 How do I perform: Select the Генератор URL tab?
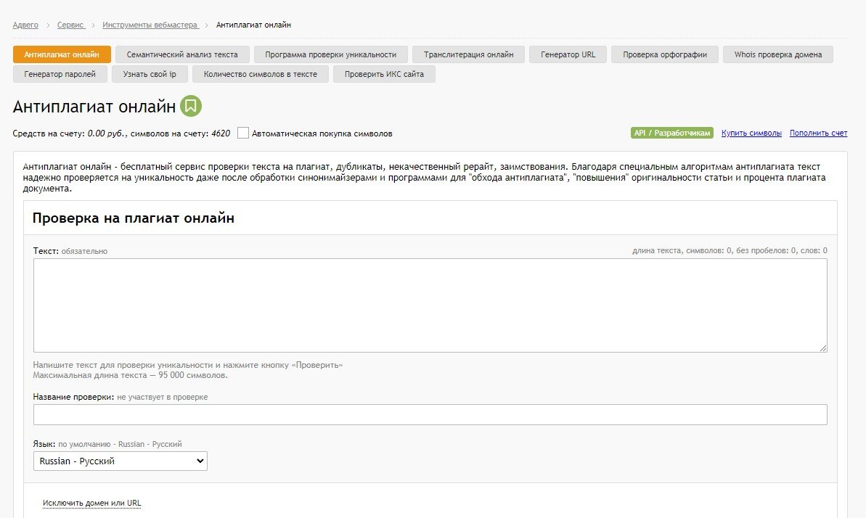click(x=568, y=54)
